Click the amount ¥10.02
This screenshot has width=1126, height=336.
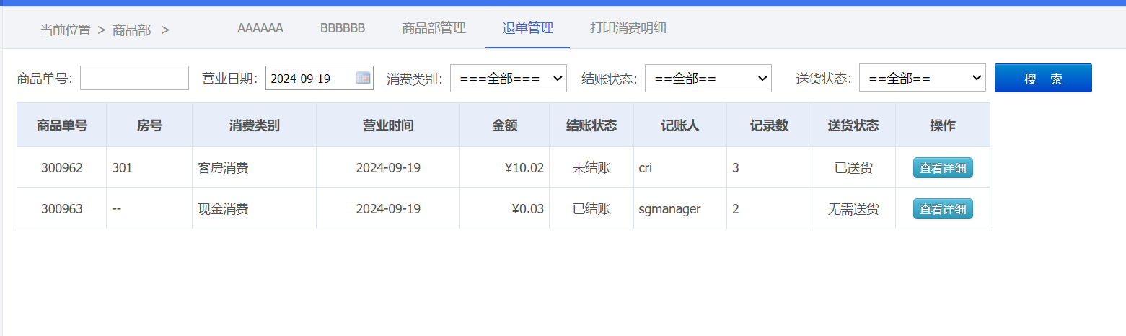point(524,168)
